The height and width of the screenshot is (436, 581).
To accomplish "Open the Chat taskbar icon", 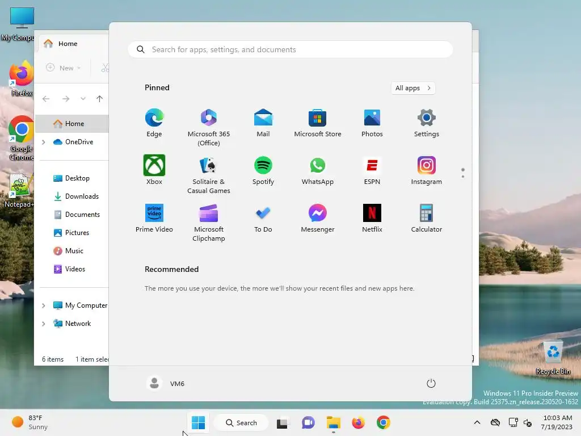I will (308, 422).
